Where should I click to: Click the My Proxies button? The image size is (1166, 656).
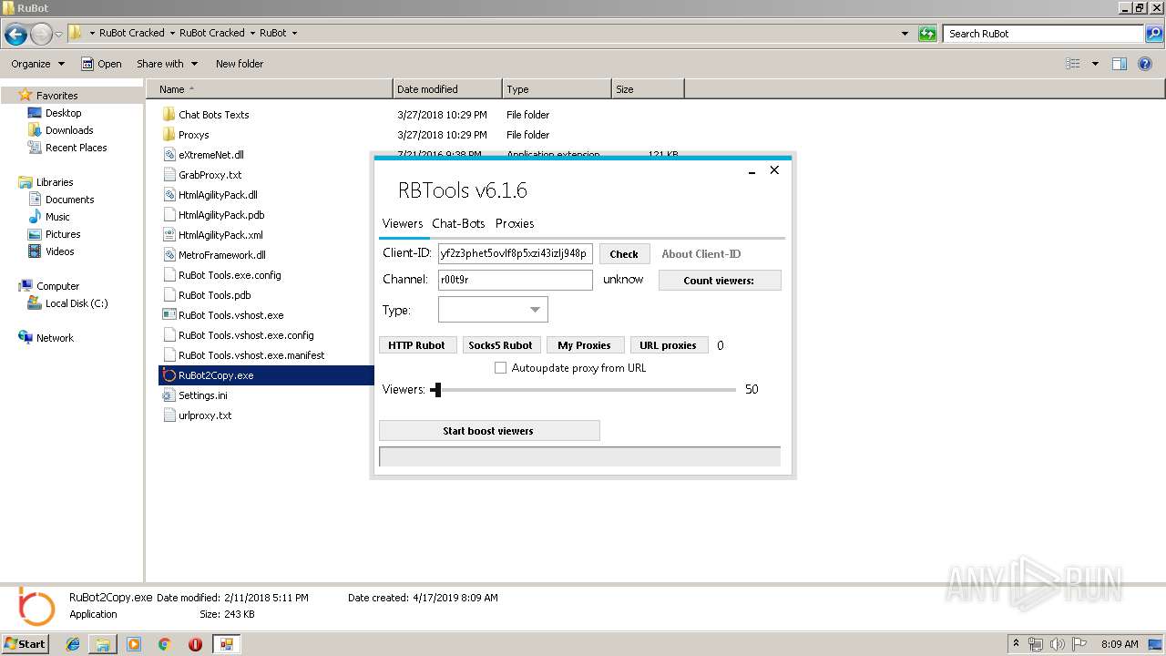[x=584, y=345]
